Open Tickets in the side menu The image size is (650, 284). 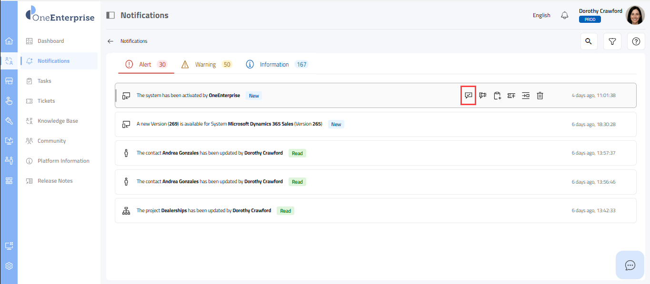(46, 101)
